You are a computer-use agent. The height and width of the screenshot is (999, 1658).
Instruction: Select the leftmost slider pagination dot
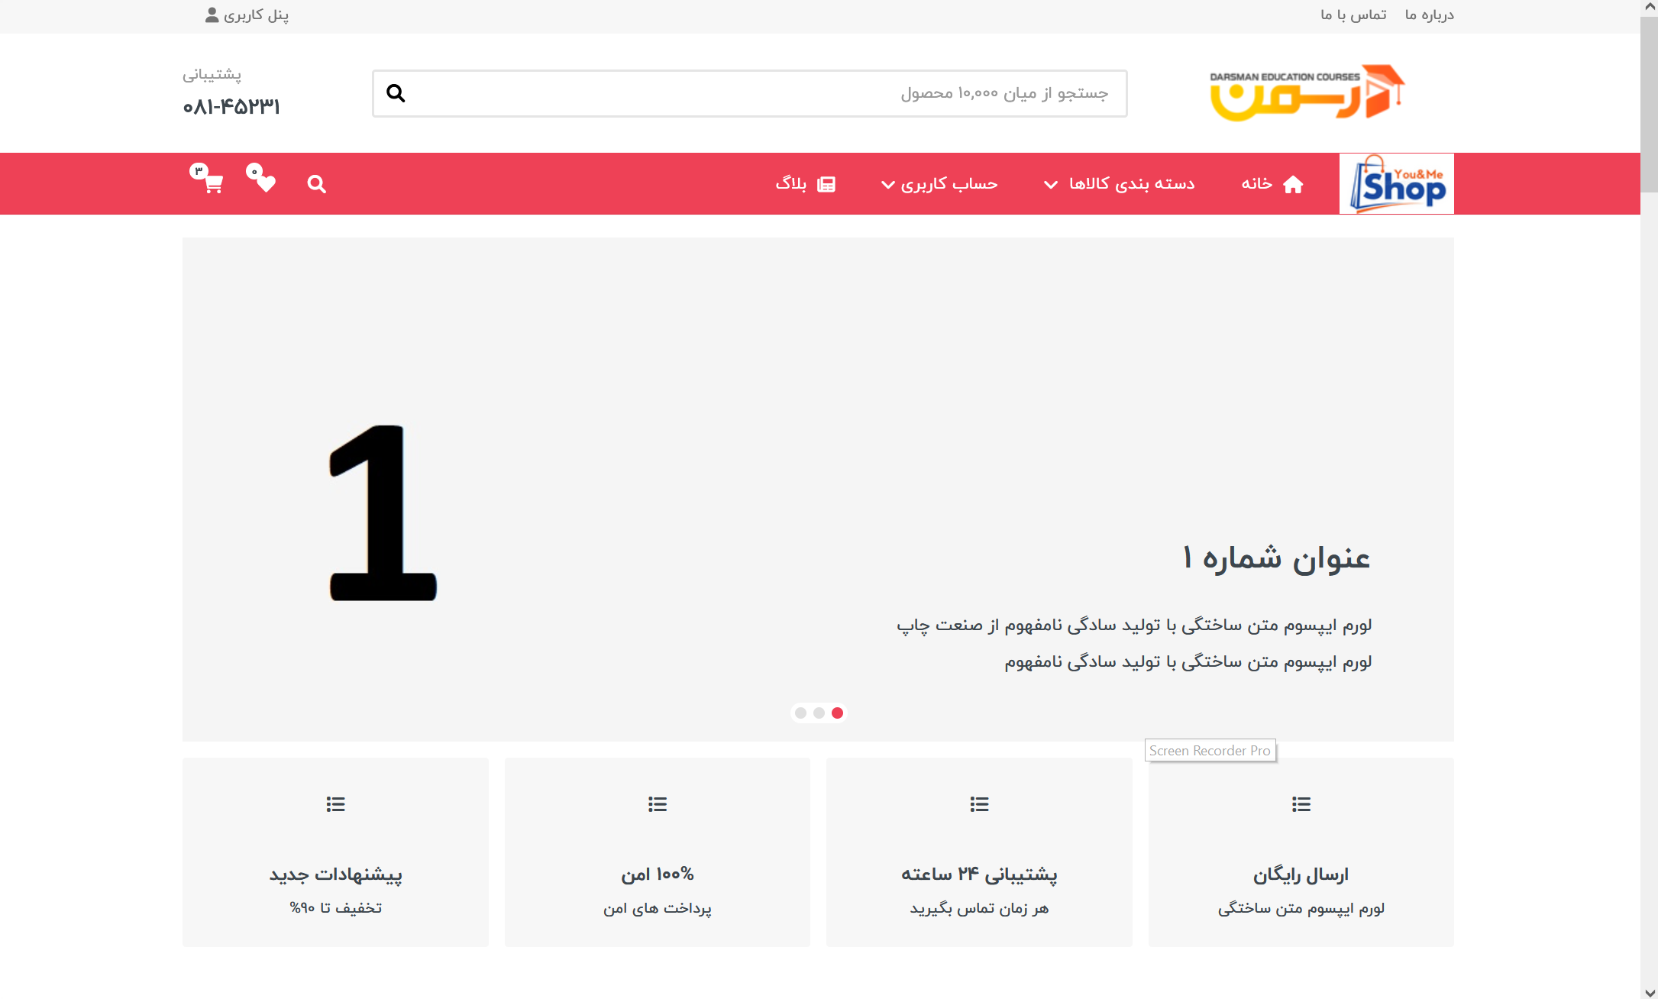[800, 713]
